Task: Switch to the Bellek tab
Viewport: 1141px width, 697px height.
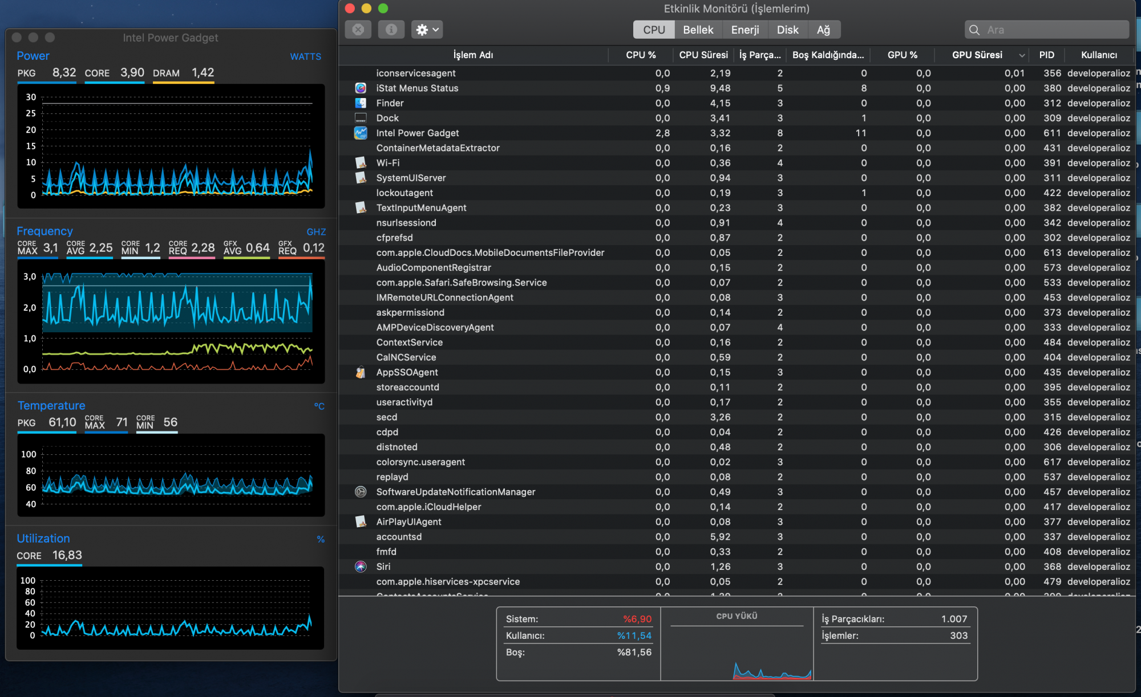Action: tap(698, 30)
